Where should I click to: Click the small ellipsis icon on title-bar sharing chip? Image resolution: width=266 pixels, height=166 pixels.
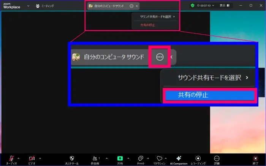tap(131, 6)
